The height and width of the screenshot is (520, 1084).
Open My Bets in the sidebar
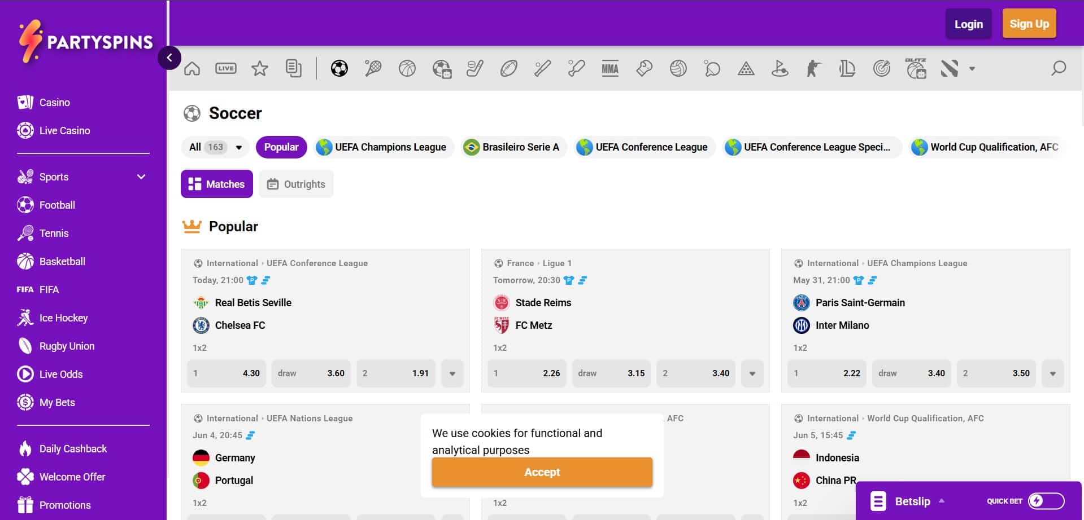46,402
